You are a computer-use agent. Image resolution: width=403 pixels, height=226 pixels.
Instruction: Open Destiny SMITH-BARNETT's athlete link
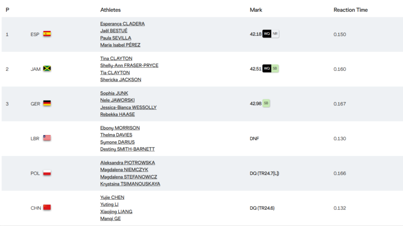(127, 149)
